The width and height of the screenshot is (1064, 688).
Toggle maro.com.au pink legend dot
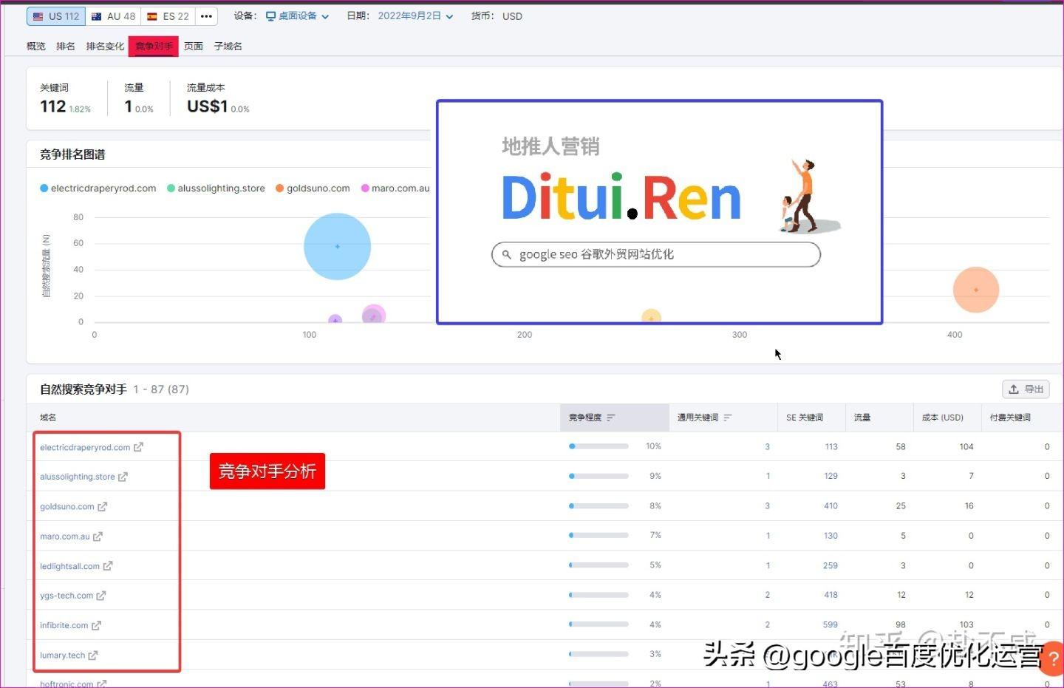pyautogui.click(x=365, y=188)
